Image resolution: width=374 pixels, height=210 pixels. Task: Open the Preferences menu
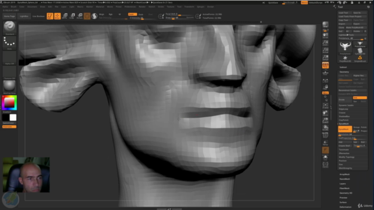pyautogui.click(x=130, y=6)
